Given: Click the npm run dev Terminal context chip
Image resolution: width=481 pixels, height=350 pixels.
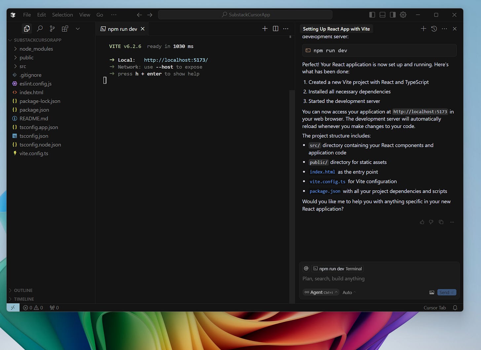Looking at the screenshot, I should (x=338, y=269).
